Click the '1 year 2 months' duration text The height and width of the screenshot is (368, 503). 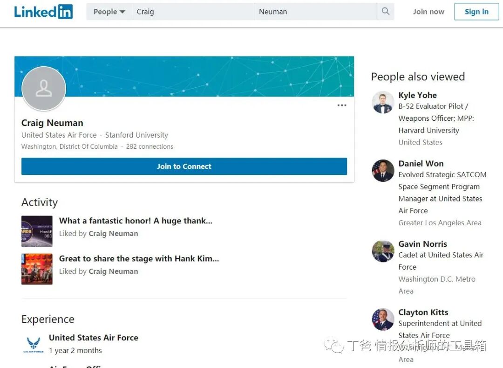75,350
